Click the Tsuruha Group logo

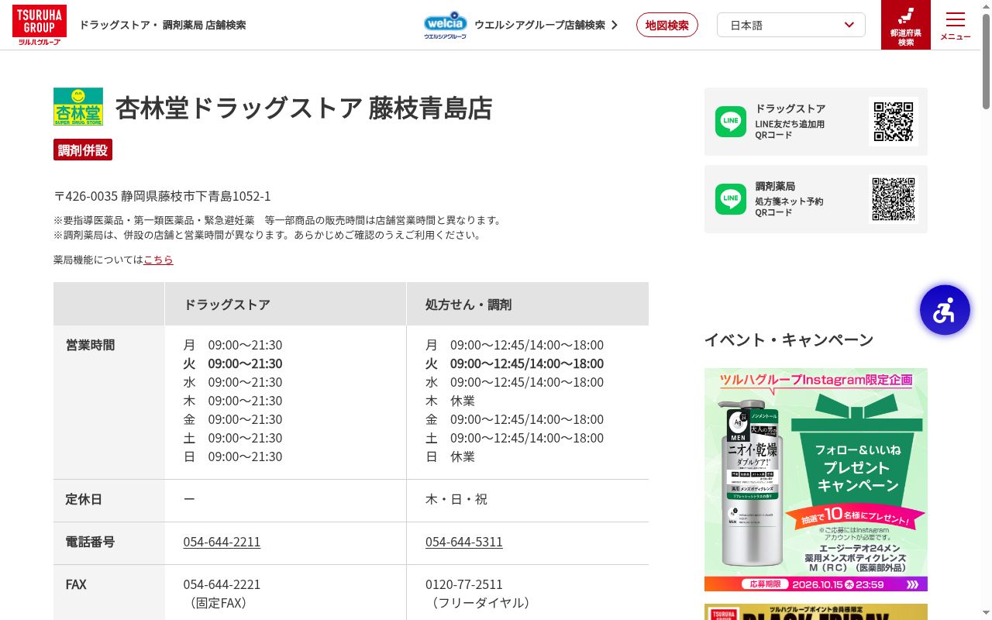coord(39,25)
